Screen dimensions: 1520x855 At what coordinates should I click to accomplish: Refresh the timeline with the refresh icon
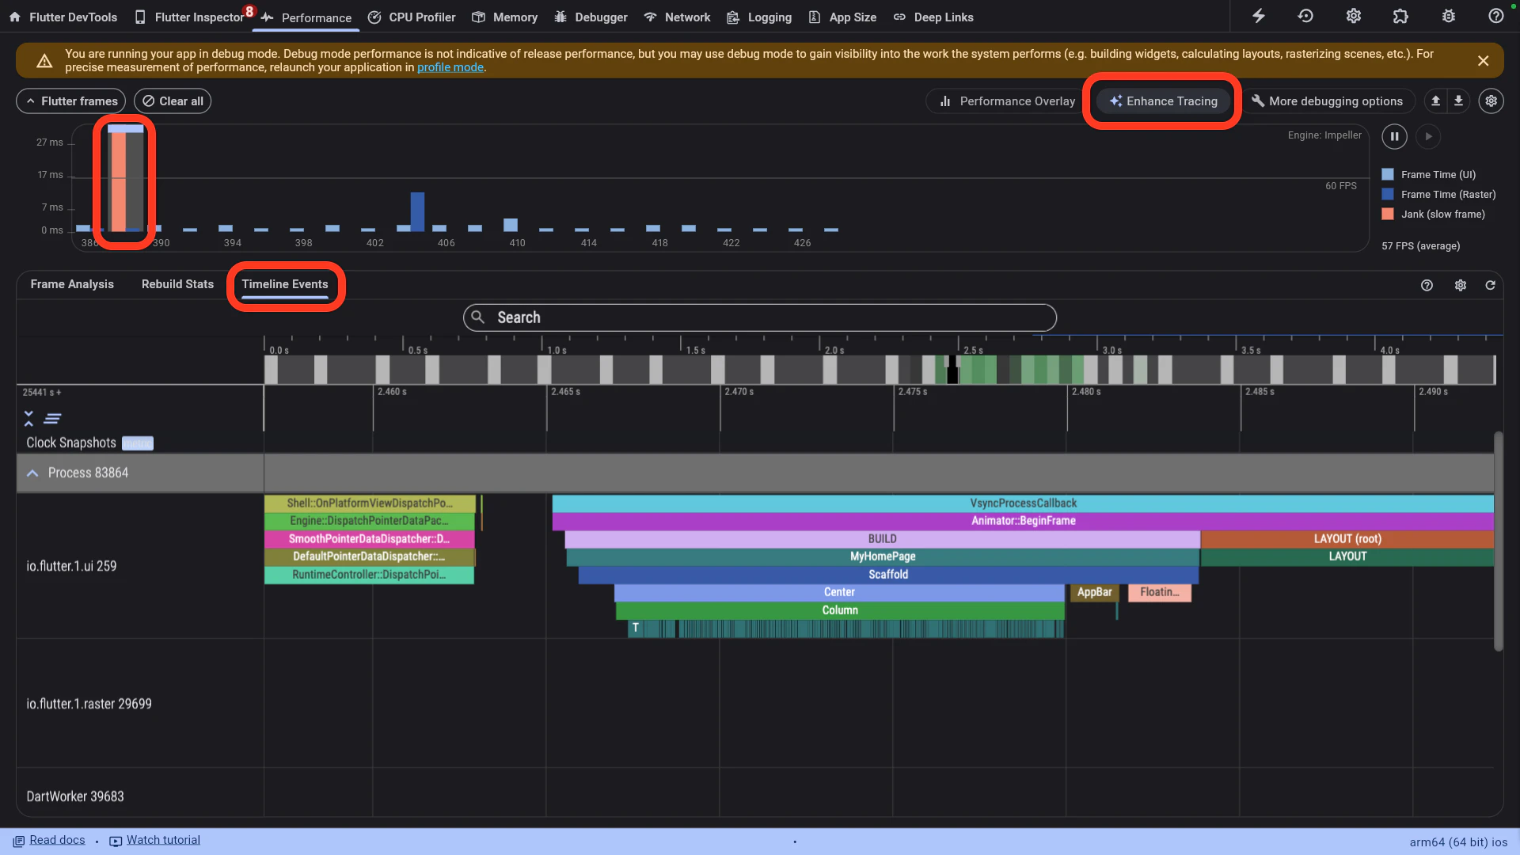point(1491,285)
